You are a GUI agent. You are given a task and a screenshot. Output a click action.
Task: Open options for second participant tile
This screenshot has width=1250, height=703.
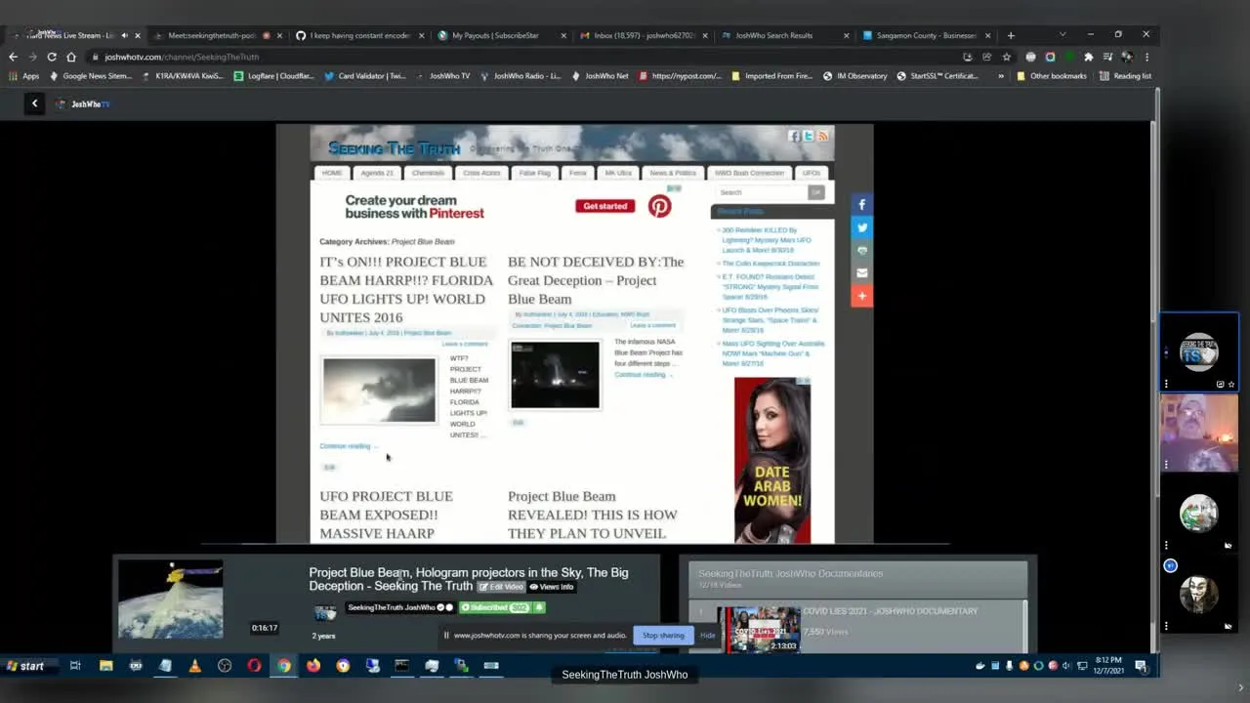[x=1166, y=465]
